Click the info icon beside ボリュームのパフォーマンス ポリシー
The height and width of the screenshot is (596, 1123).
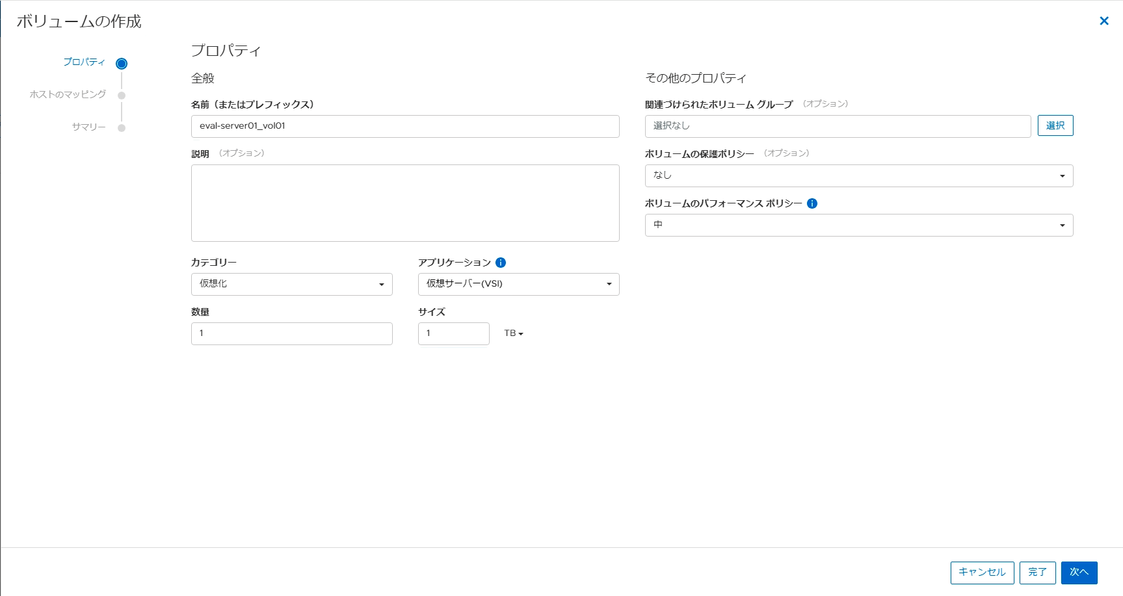[x=812, y=203]
